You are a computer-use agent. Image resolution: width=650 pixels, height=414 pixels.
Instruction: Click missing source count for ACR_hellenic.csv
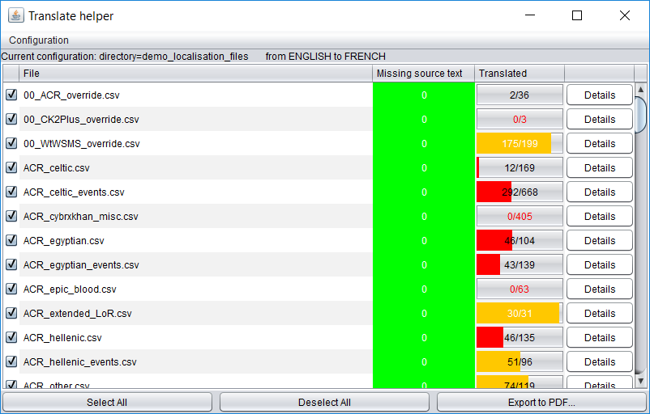(x=424, y=338)
